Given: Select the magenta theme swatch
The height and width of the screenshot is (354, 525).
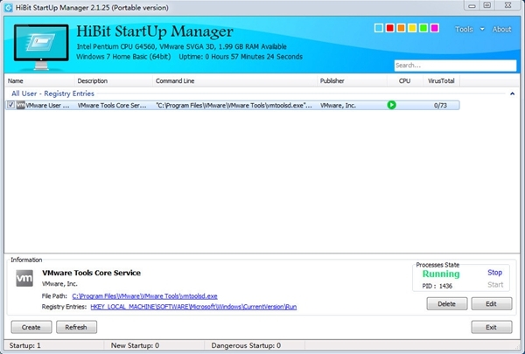Looking at the screenshot, I should click(x=435, y=28).
